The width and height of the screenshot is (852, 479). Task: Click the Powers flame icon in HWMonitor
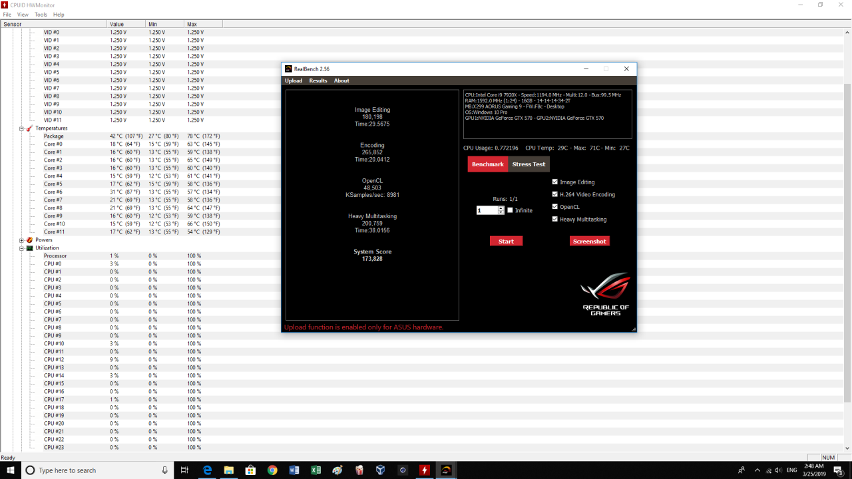coord(29,240)
